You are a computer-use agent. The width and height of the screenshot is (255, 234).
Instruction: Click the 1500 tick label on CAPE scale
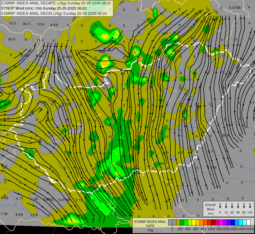tap(219, 229)
